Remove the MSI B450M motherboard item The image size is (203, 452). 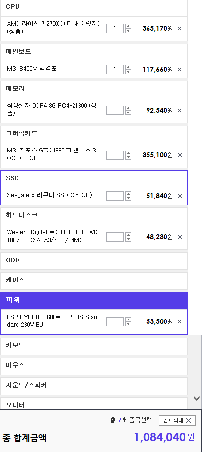[180, 70]
